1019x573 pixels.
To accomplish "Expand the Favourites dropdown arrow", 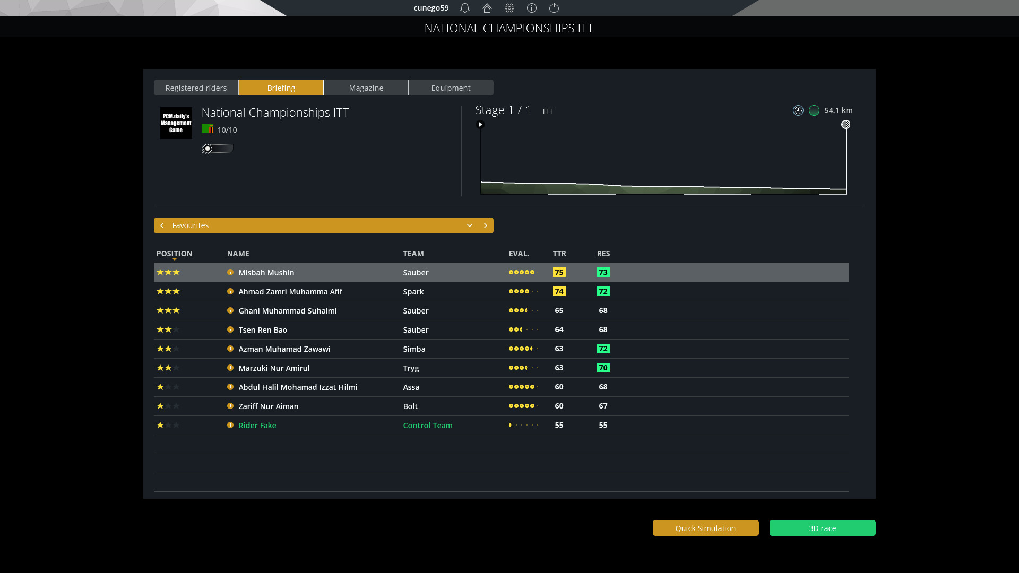I will coord(470,225).
